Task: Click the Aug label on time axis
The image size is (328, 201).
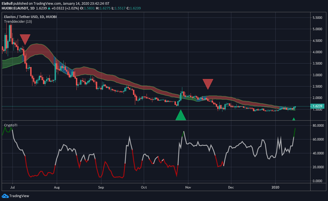Action: click(x=57, y=187)
